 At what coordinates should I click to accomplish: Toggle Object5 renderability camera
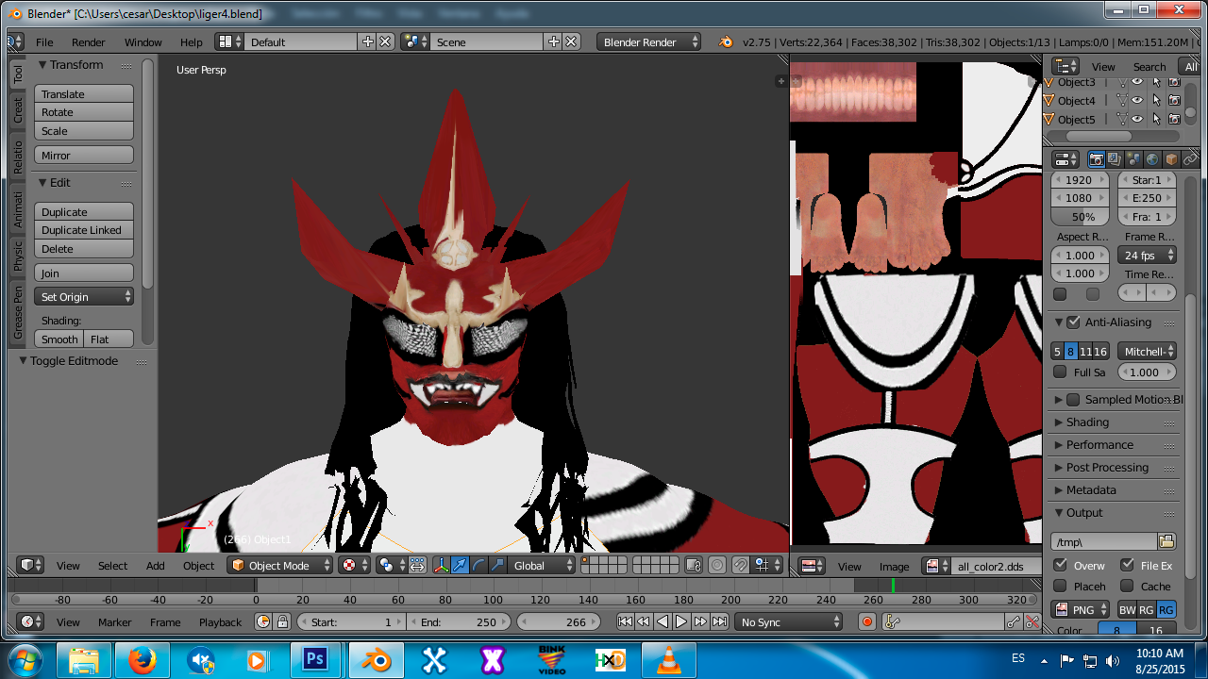click(x=1174, y=119)
